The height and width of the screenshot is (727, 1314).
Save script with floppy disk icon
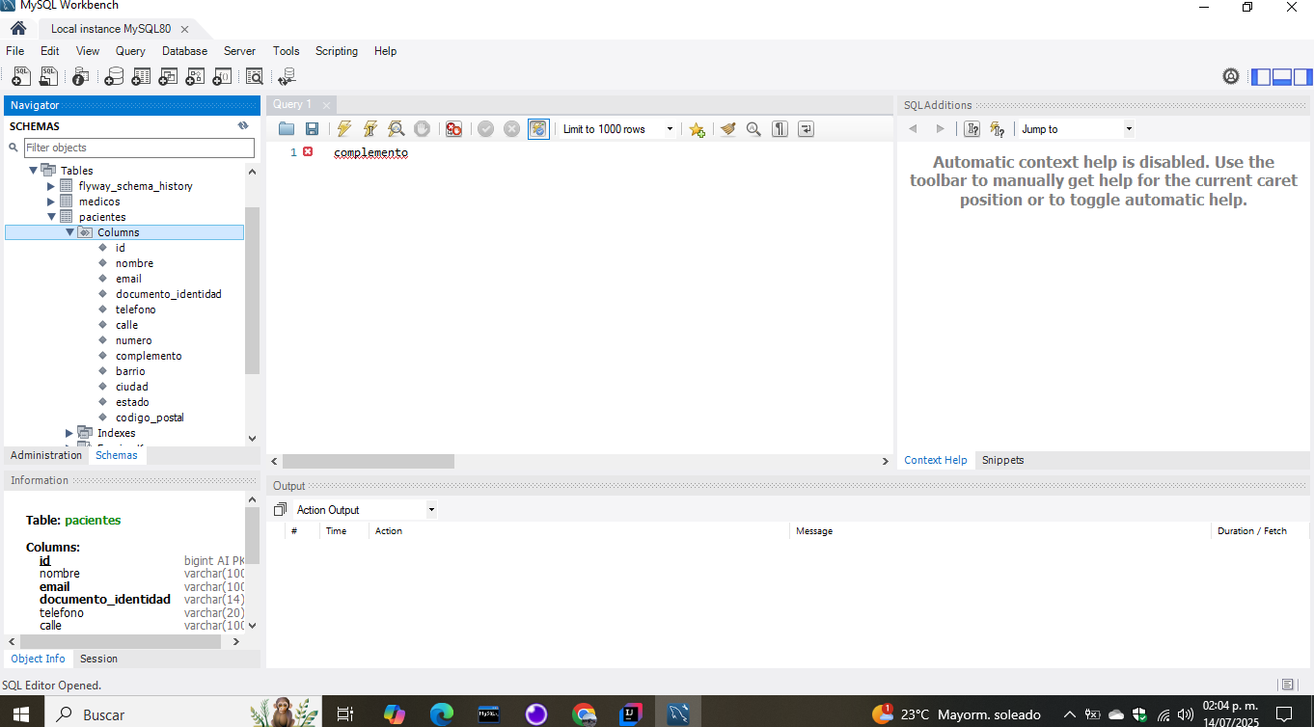coord(312,129)
